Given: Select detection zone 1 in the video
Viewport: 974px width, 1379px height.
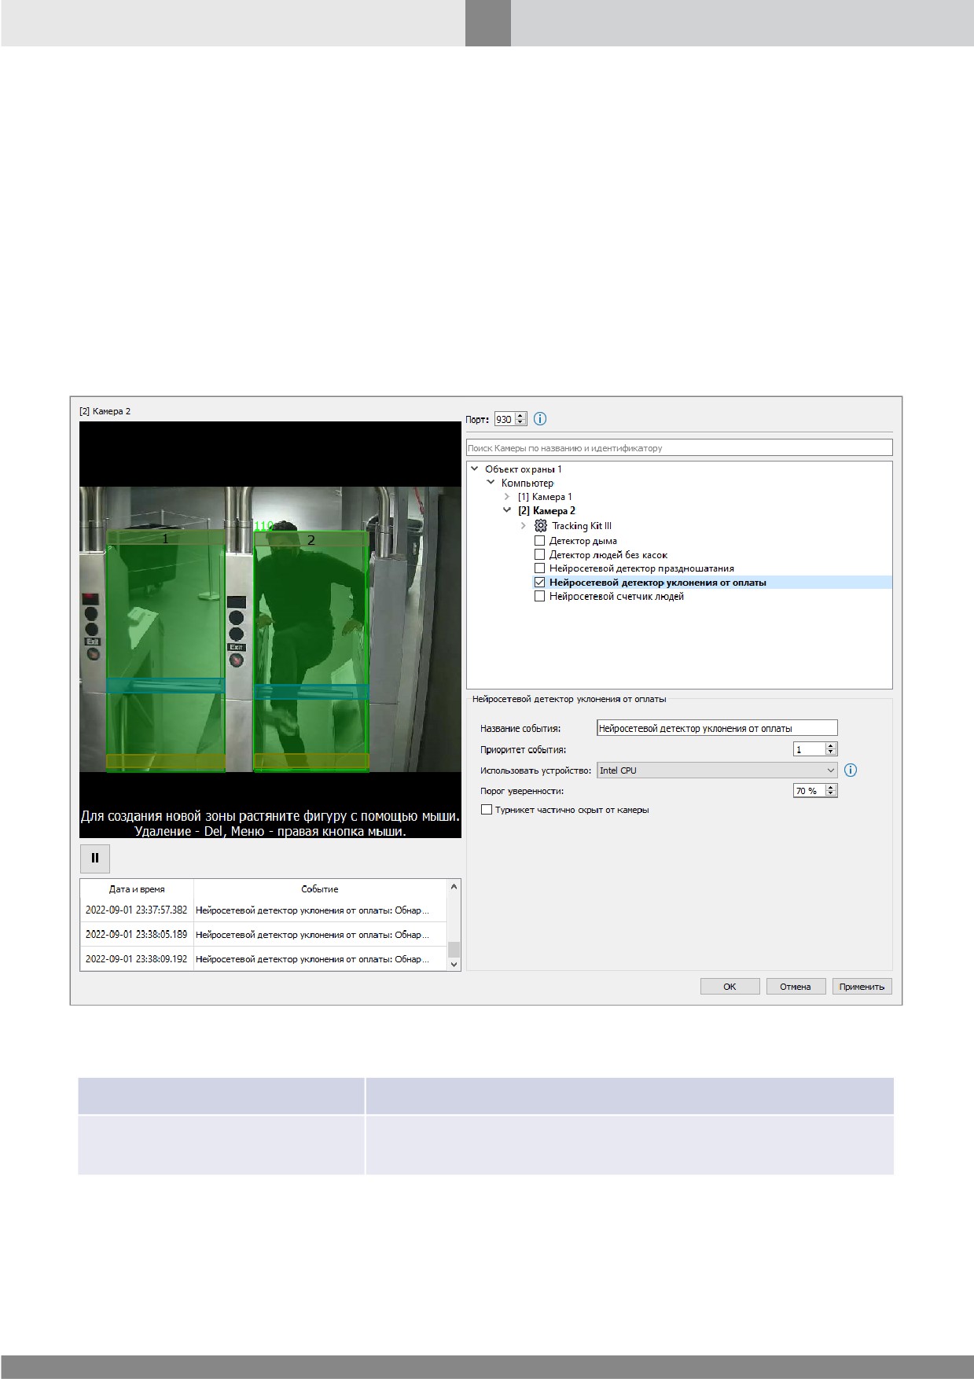Looking at the screenshot, I should pyautogui.click(x=166, y=651).
